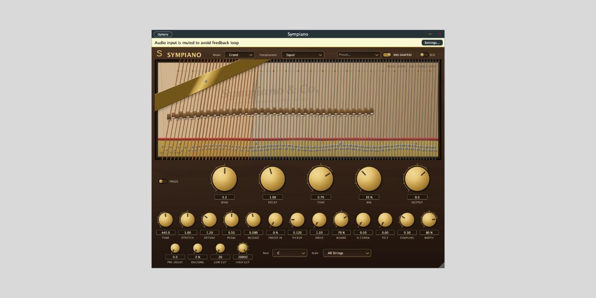The height and width of the screenshot is (298, 596).
Task: Click the High Cut value field 20000
Action: click(x=243, y=257)
